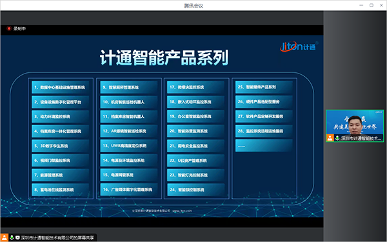The width and height of the screenshot is (387, 242).
Task: Minimize the 腾讯会议 window
Action: 361,5
